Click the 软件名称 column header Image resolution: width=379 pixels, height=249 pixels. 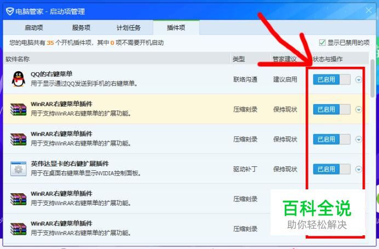18,59
